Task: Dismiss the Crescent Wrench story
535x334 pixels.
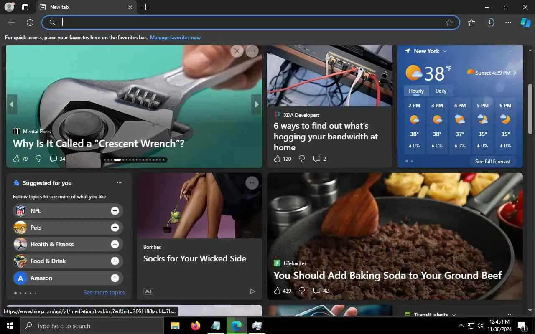Action: tap(237, 51)
